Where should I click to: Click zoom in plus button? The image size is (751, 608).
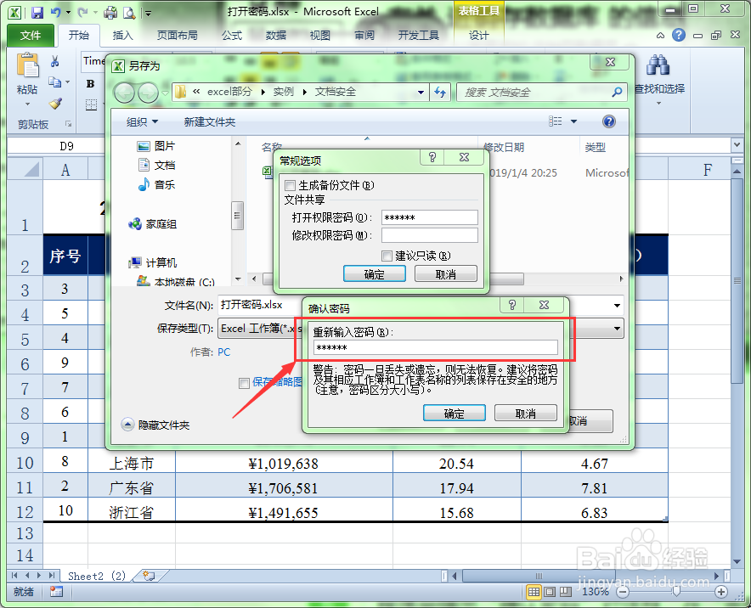[721, 592]
